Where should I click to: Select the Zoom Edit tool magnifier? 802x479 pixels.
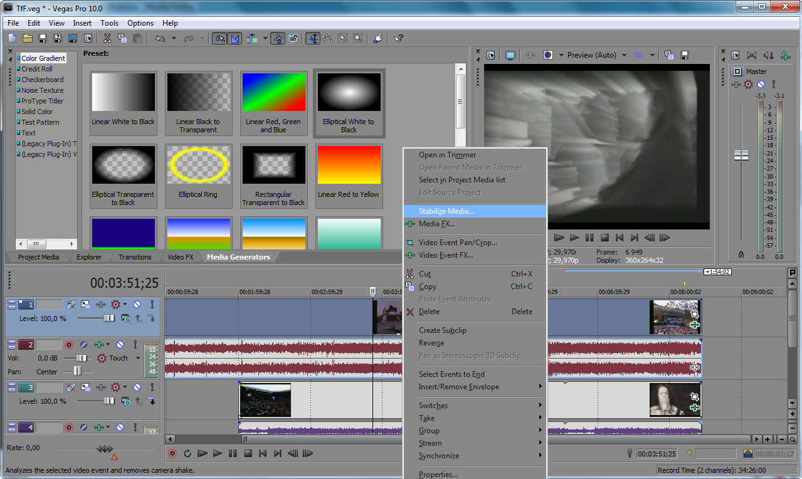[x=357, y=39]
